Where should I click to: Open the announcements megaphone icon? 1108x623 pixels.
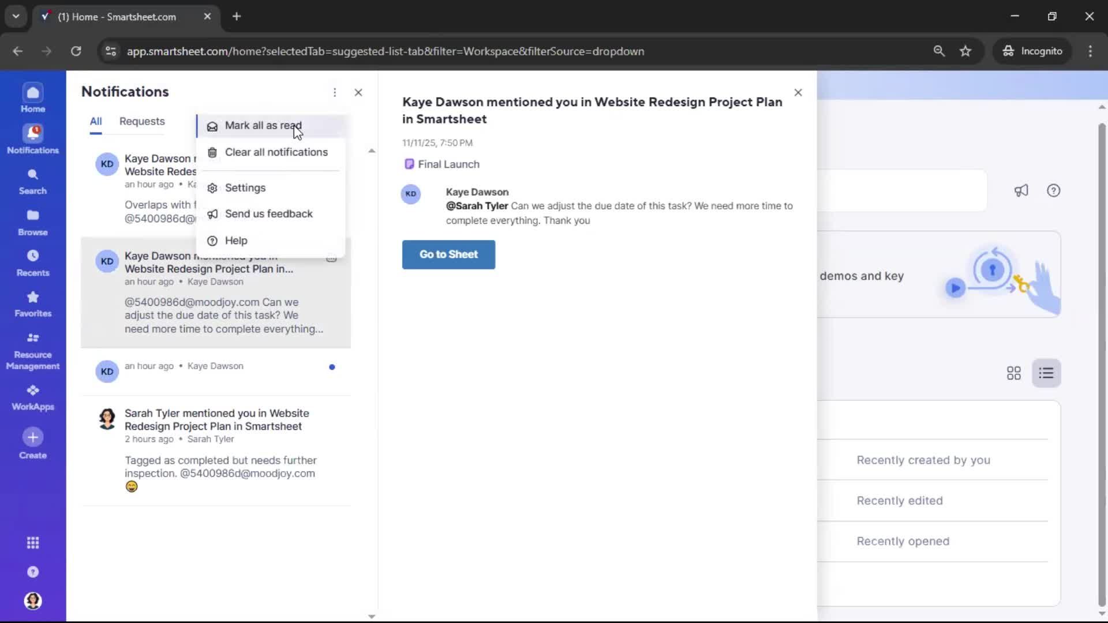pyautogui.click(x=1021, y=190)
